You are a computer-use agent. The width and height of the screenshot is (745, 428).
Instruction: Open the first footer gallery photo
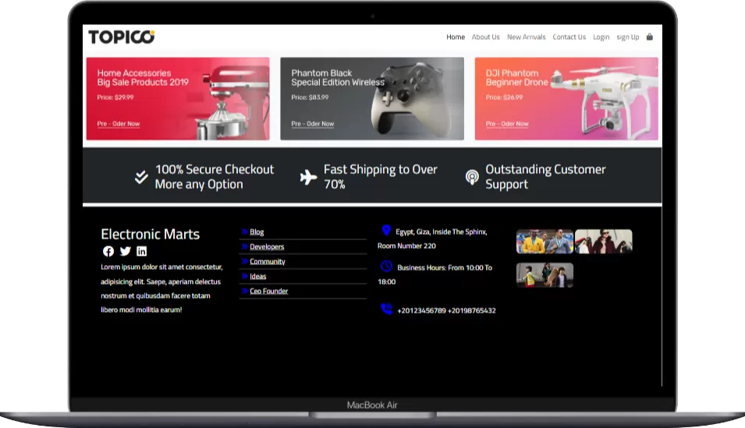click(545, 242)
